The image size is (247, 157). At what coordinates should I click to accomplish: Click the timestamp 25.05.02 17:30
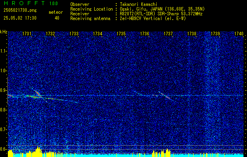pos(20,18)
